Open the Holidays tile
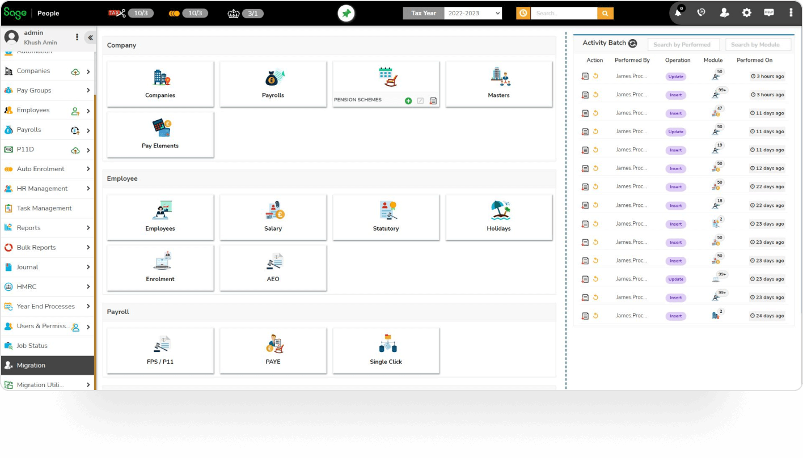Image resolution: width=803 pixels, height=458 pixels. (498, 217)
